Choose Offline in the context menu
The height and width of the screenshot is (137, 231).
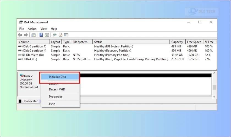[x=53, y=84]
